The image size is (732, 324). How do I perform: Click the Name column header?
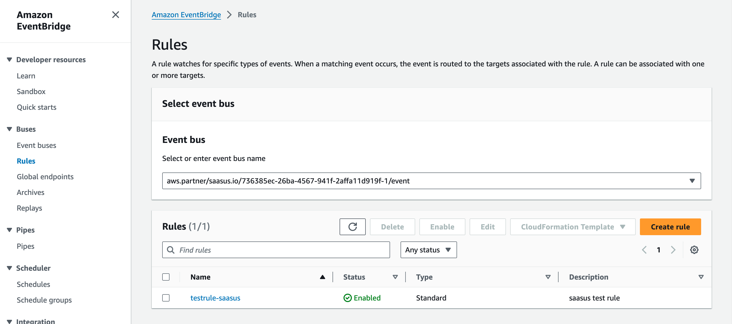[x=200, y=277]
